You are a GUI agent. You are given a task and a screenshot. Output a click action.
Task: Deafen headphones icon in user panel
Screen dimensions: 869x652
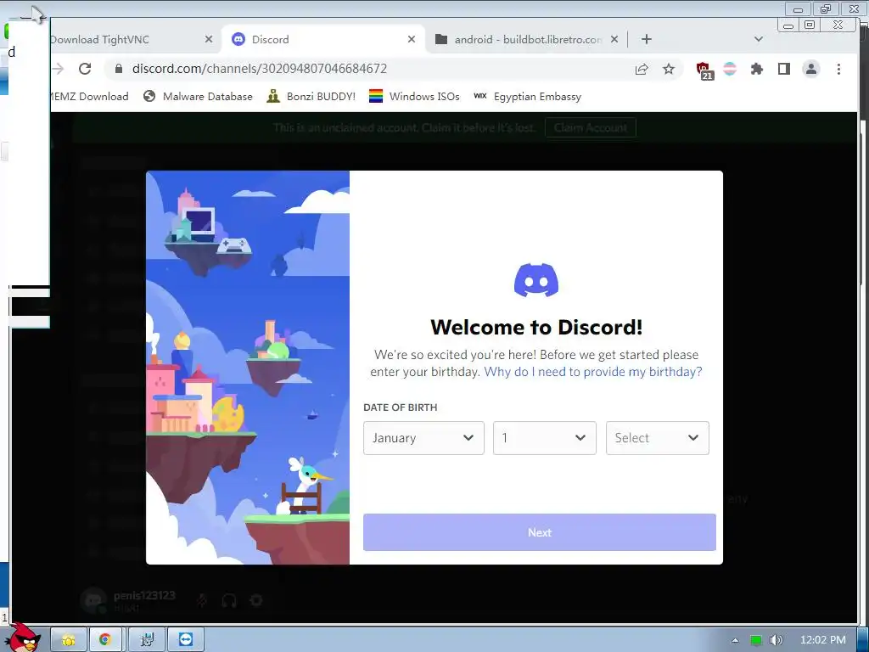(x=229, y=600)
